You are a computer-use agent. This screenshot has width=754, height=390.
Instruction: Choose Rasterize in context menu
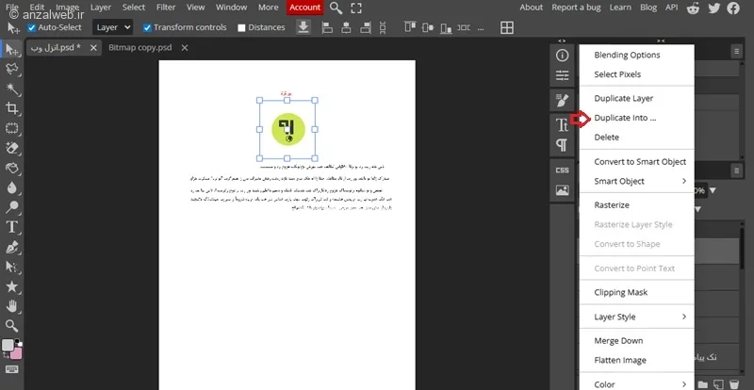[612, 204]
